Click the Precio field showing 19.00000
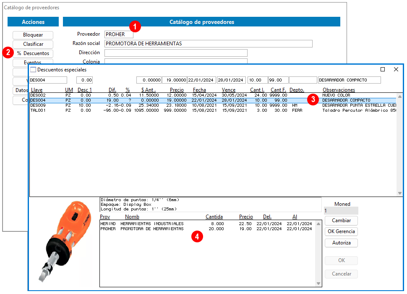Image resolution: width=407 pixels, height=294 pixels. pos(175,80)
